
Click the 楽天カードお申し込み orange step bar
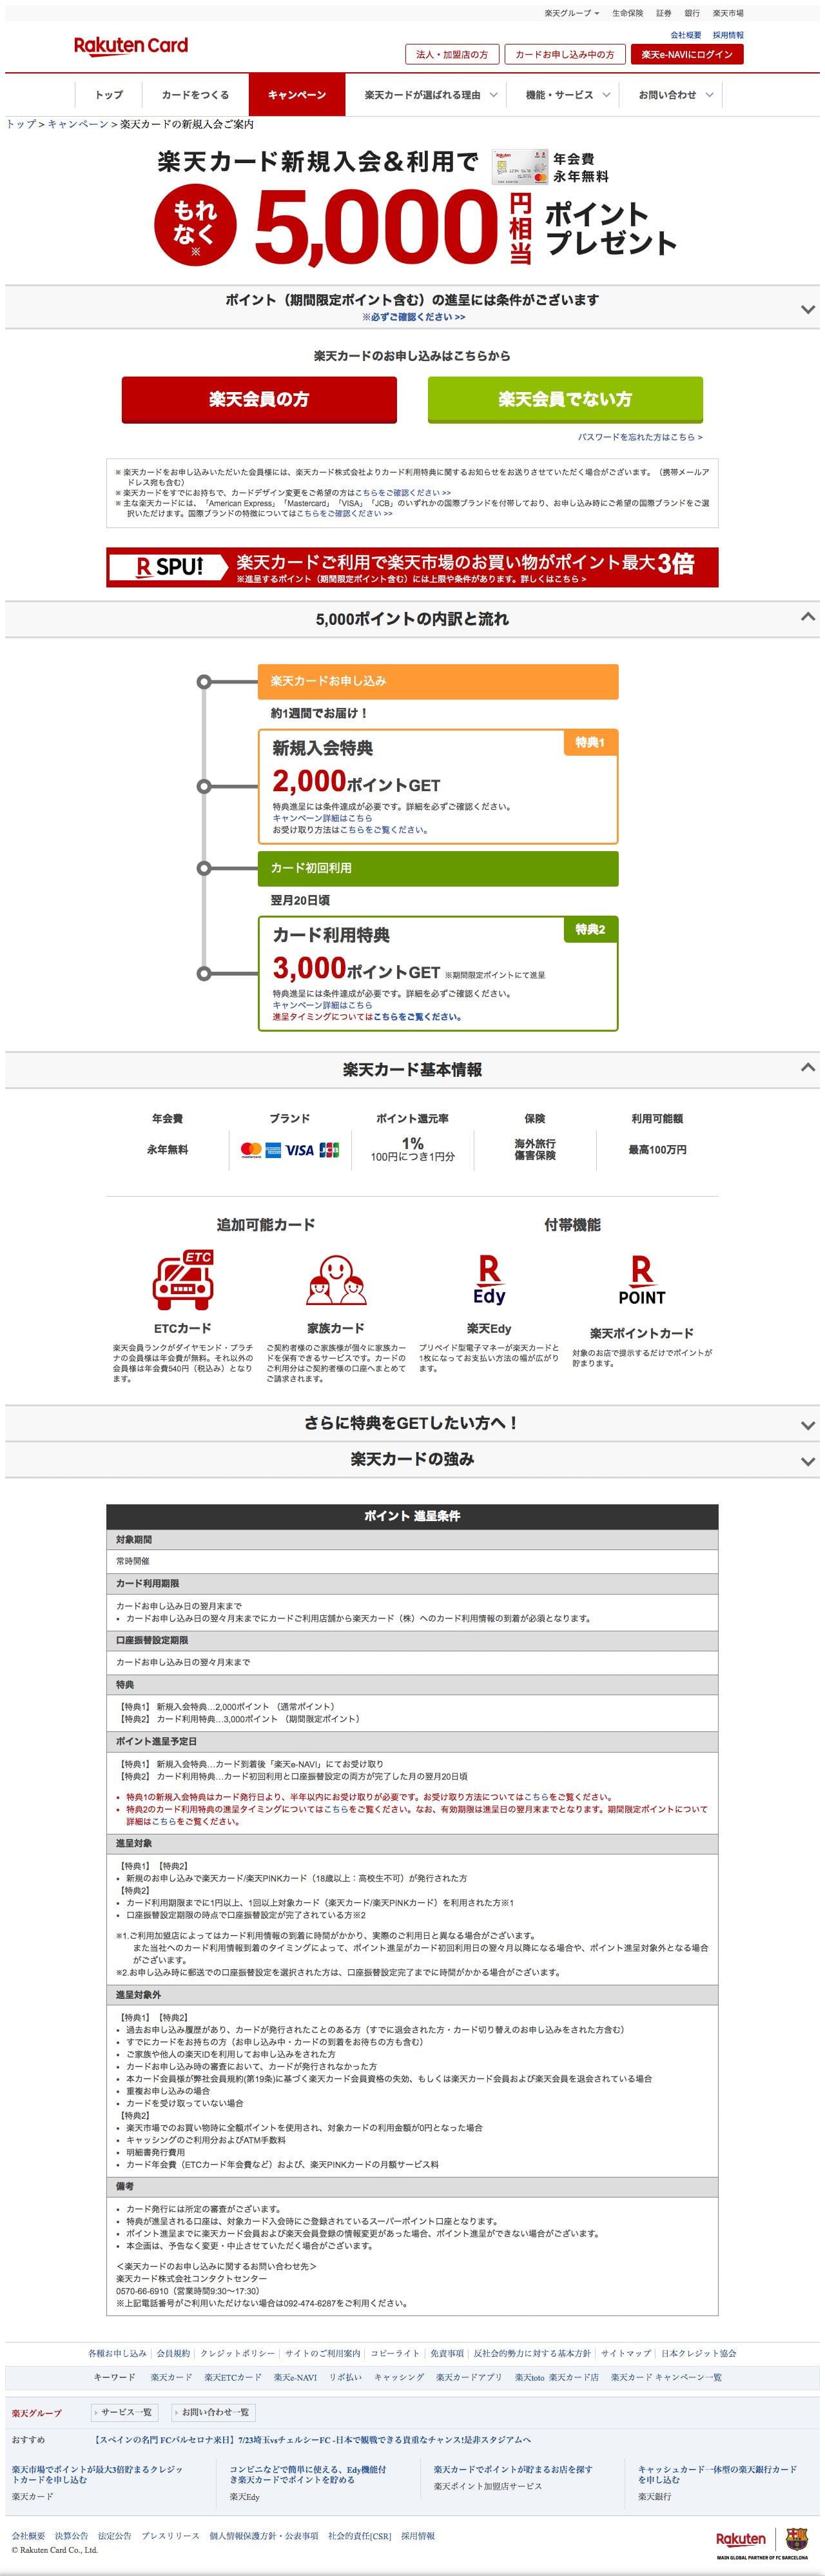[x=438, y=681]
